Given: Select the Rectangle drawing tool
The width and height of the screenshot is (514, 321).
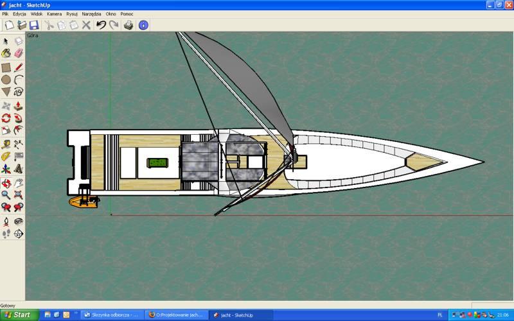Looking at the screenshot, I should tap(6, 67).
